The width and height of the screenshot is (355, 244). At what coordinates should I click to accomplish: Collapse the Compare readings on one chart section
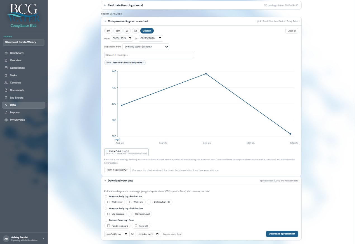[105, 21]
